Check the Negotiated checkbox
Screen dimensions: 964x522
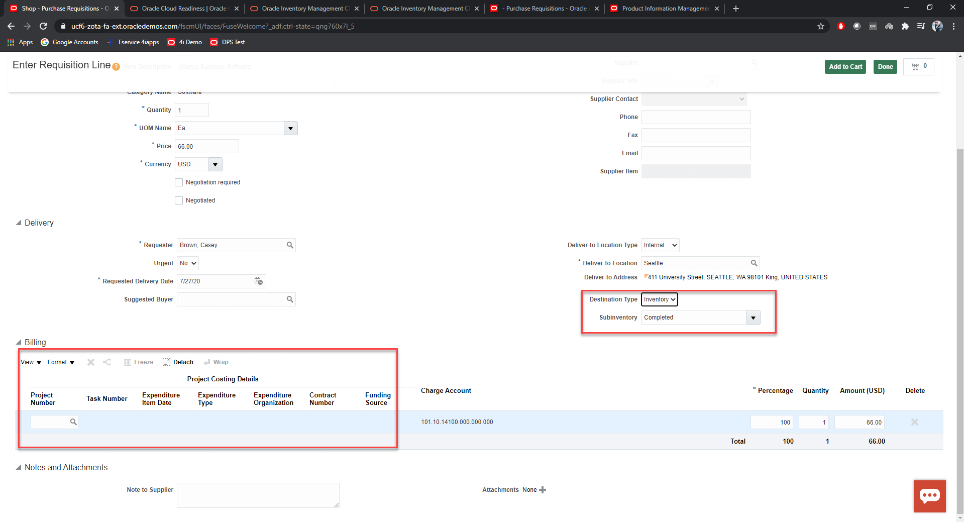pos(179,200)
